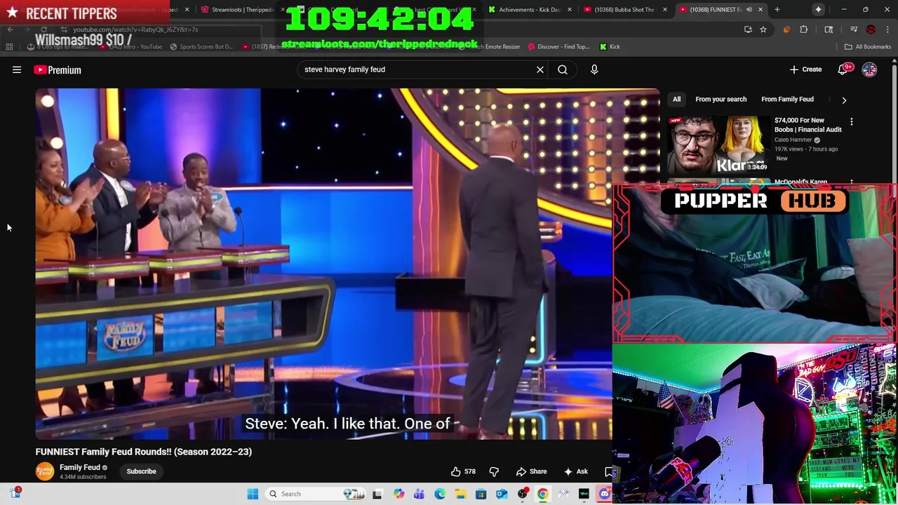Open YouTube notifications bell
The height and width of the screenshot is (505, 898).
[x=843, y=69]
